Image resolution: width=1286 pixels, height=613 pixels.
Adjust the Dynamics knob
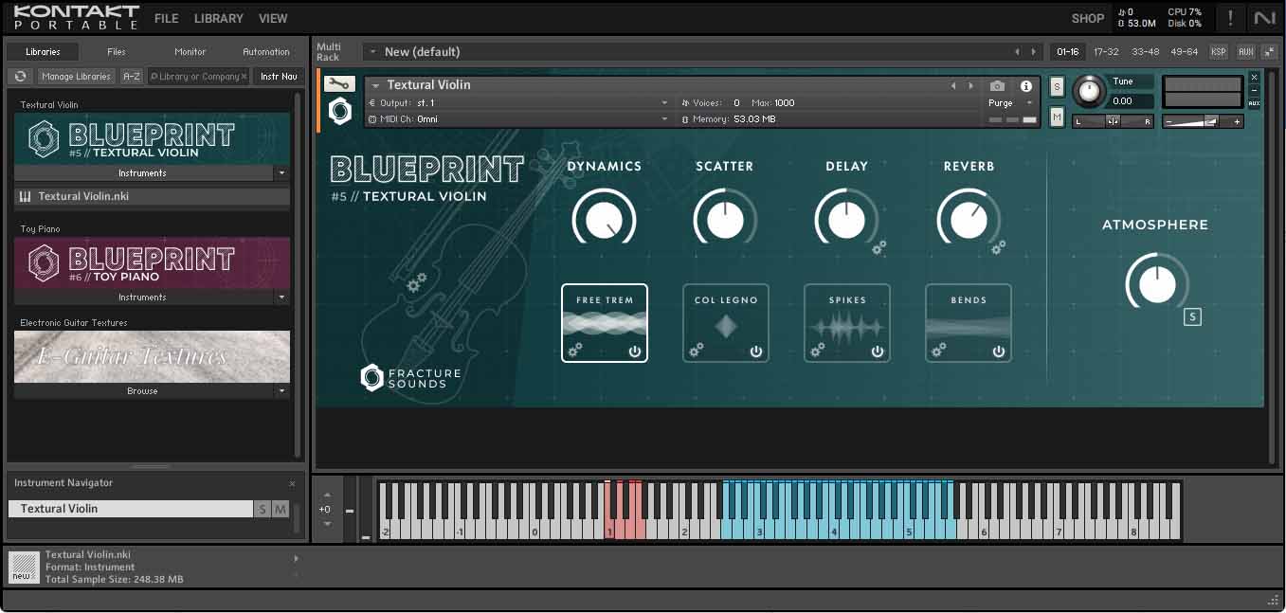point(604,219)
